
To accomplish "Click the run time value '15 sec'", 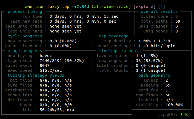I will (111, 16).
